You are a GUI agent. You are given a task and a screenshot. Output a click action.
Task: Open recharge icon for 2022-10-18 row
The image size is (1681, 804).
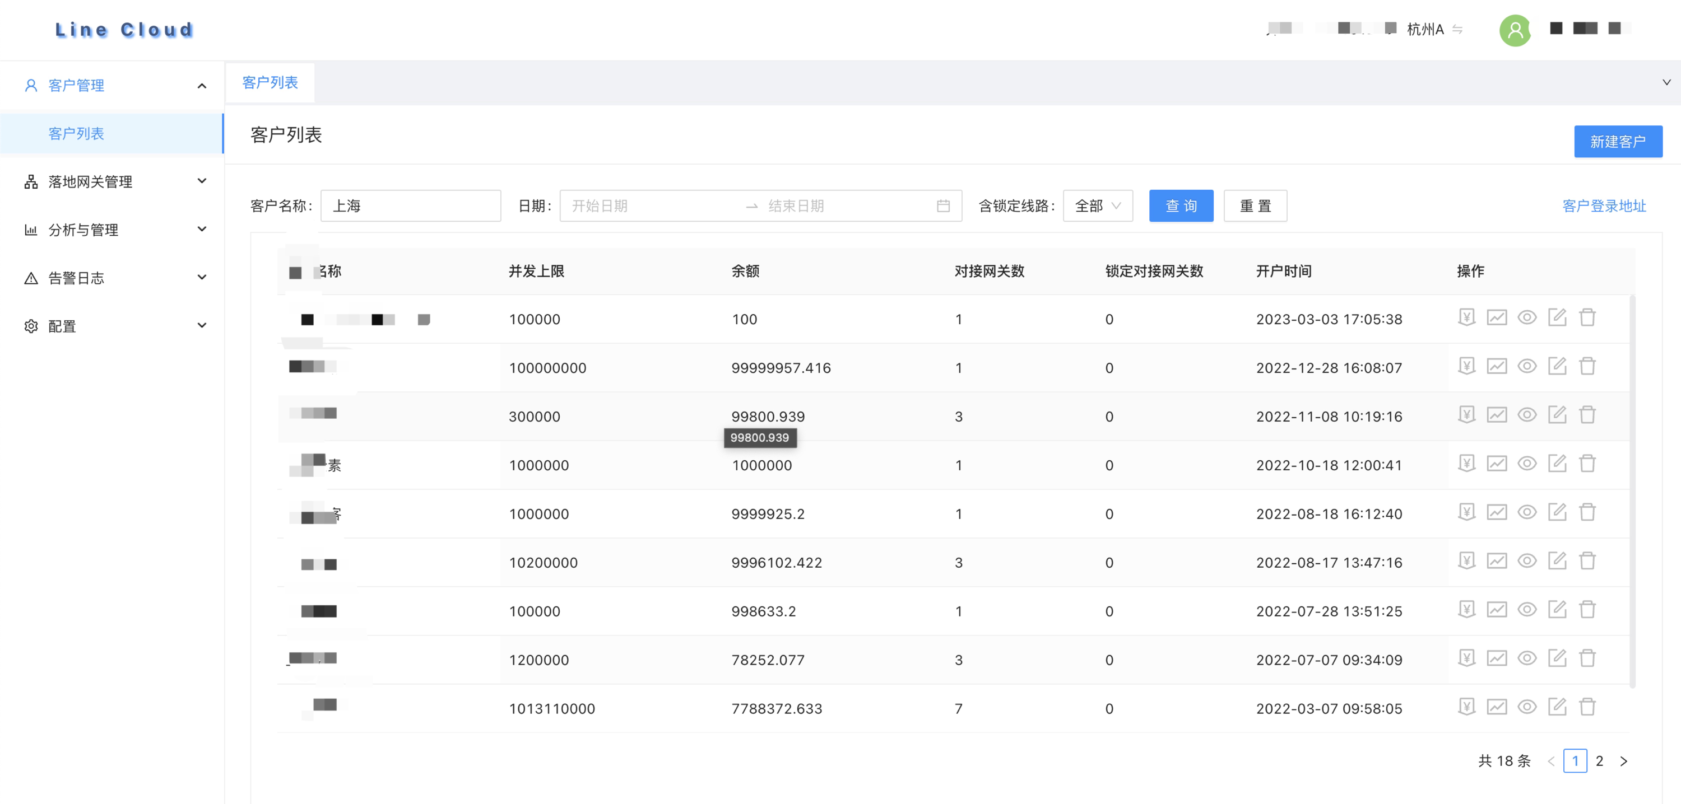pyautogui.click(x=1466, y=464)
